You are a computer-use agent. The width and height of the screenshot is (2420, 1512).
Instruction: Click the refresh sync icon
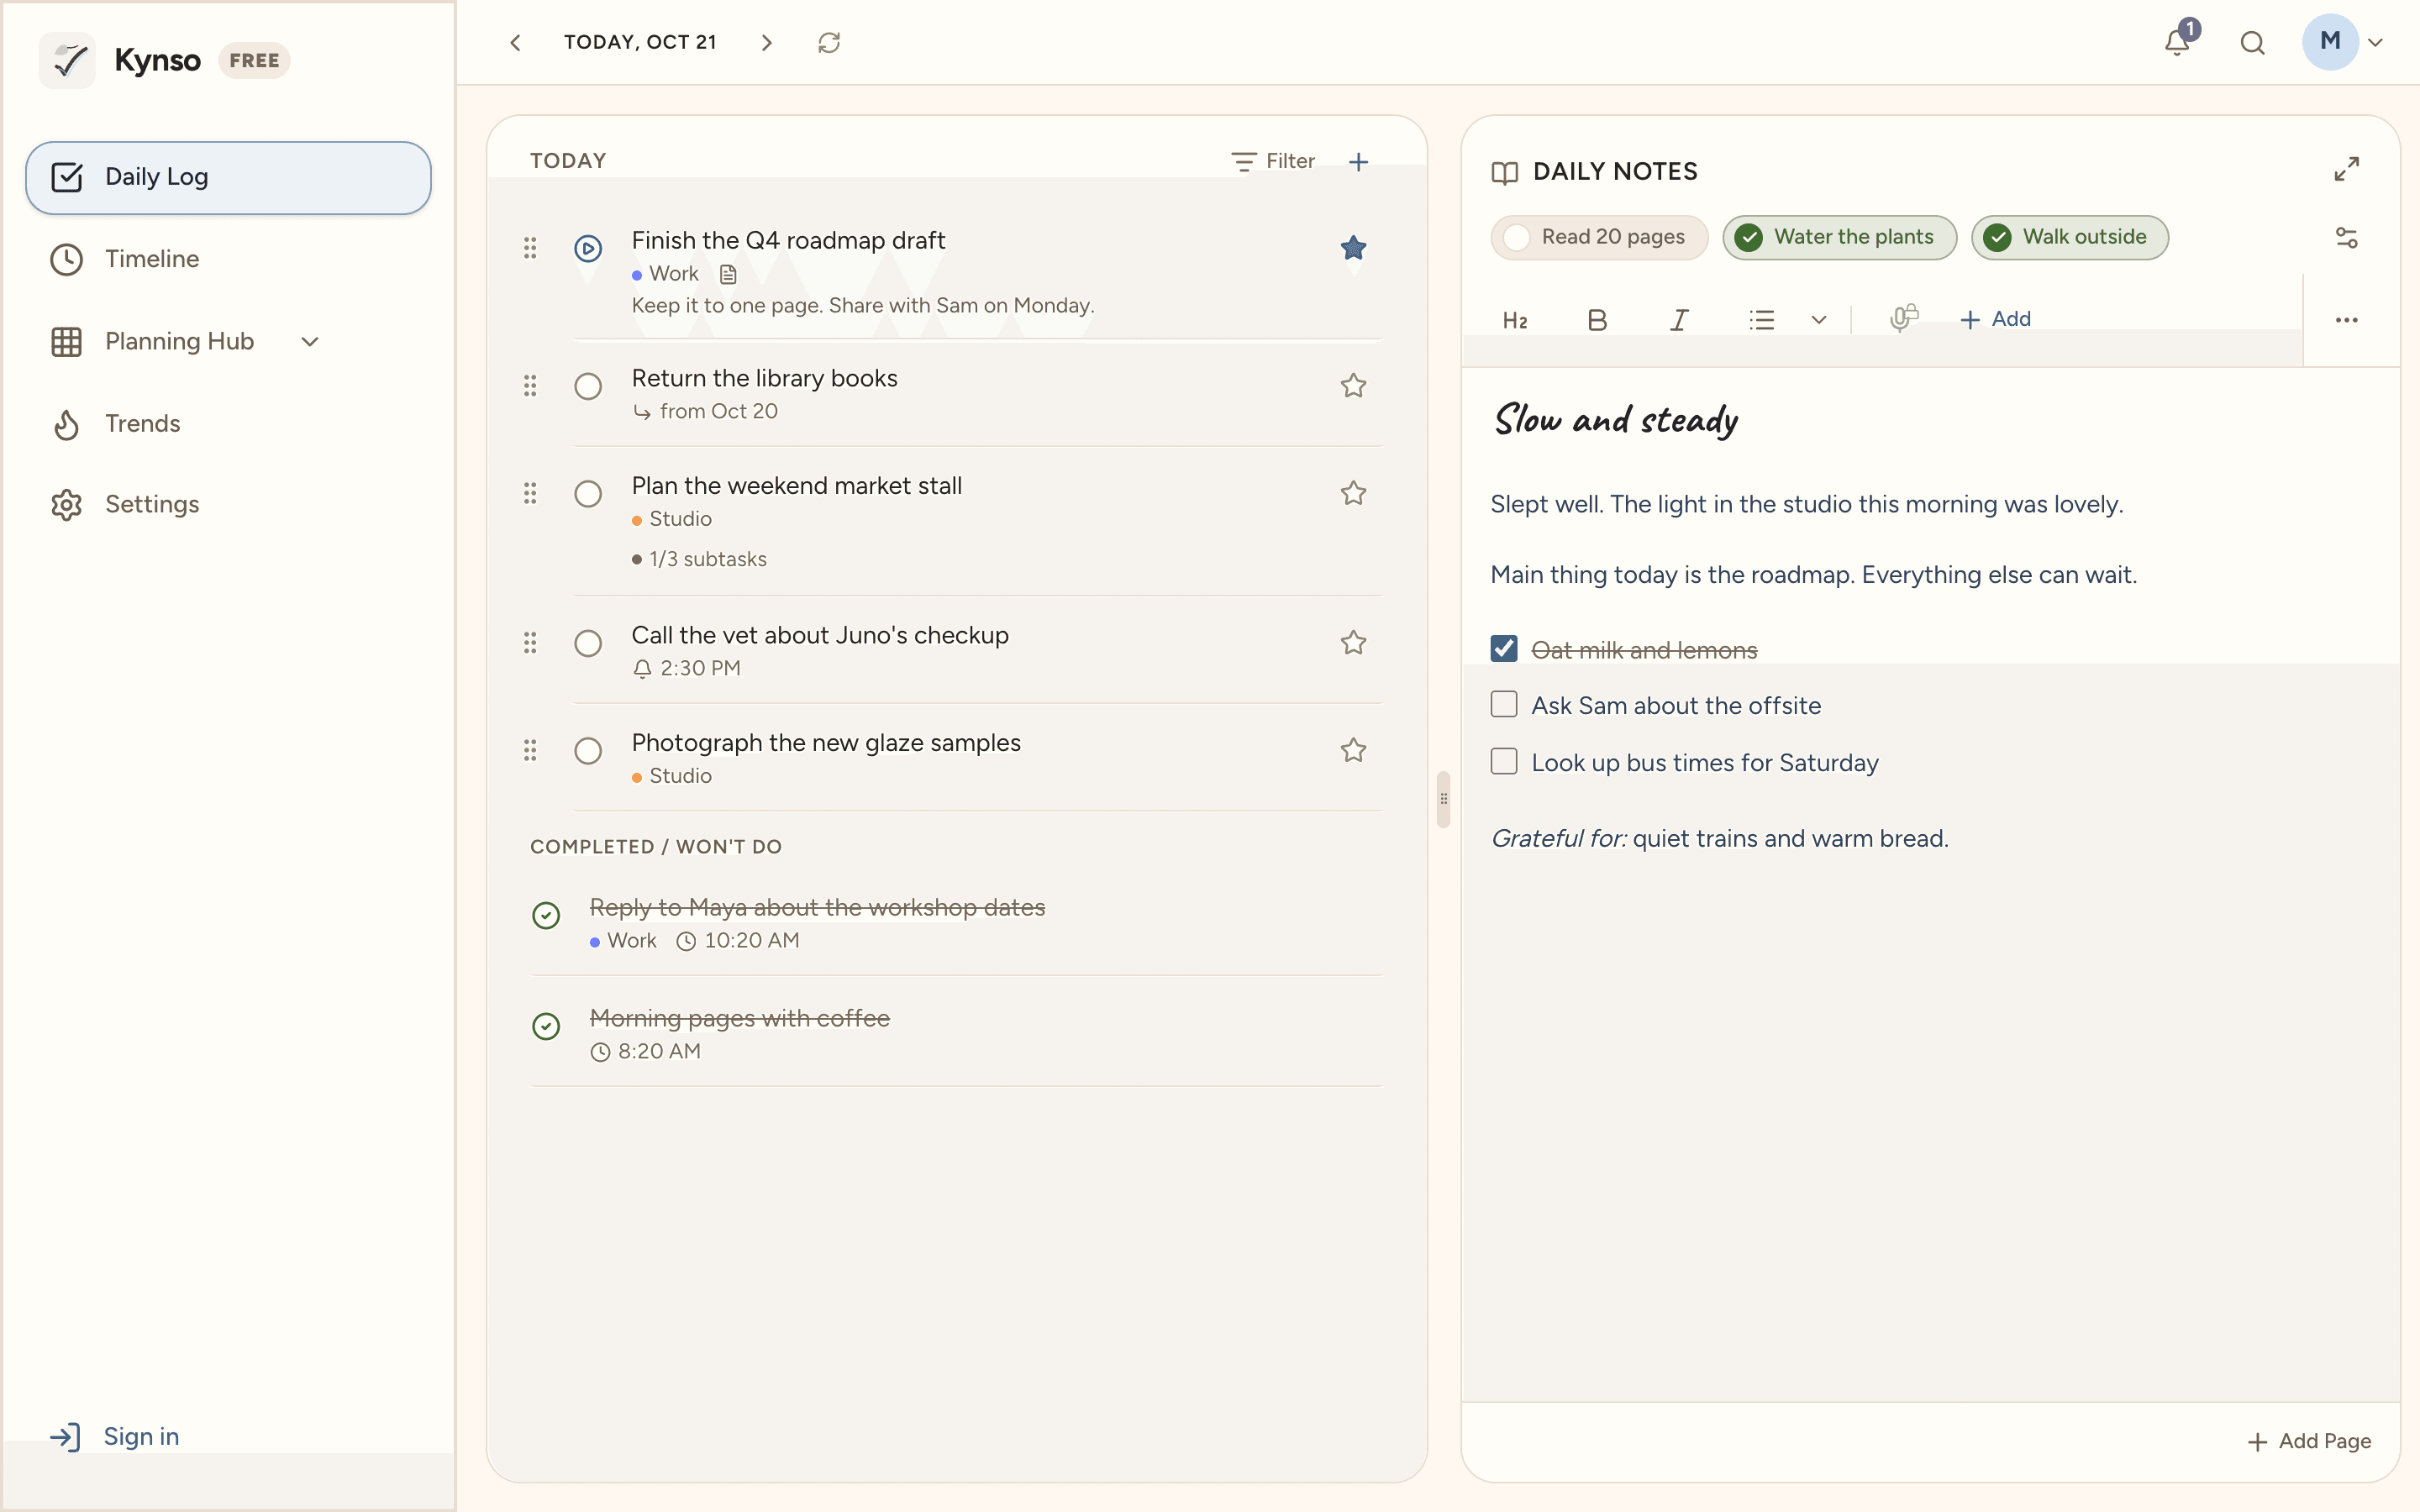click(829, 42)
